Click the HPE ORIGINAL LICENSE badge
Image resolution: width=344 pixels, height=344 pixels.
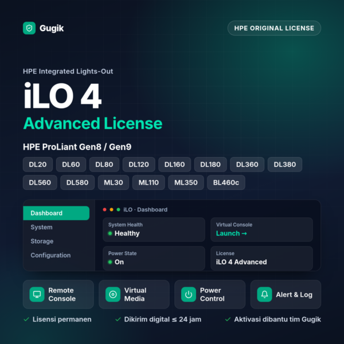[274, 28]
